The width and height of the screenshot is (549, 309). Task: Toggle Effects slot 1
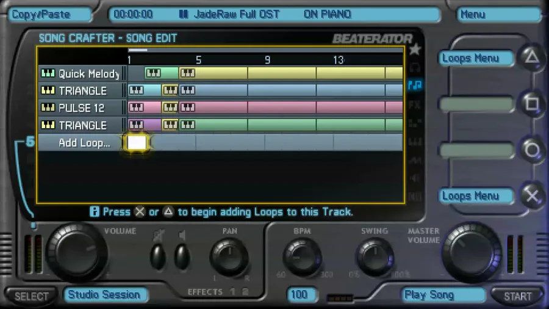point(232,291)
